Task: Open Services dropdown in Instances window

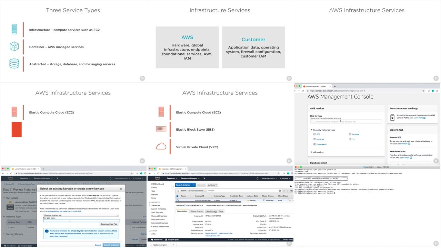Action: tap(172, 179)
